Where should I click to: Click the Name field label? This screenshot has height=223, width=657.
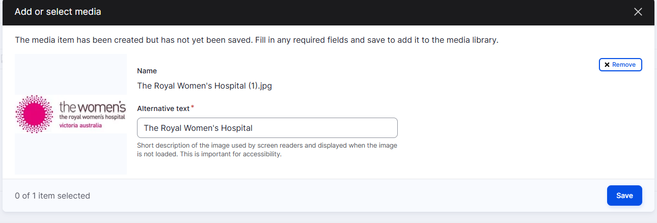[x=147, y=71]
